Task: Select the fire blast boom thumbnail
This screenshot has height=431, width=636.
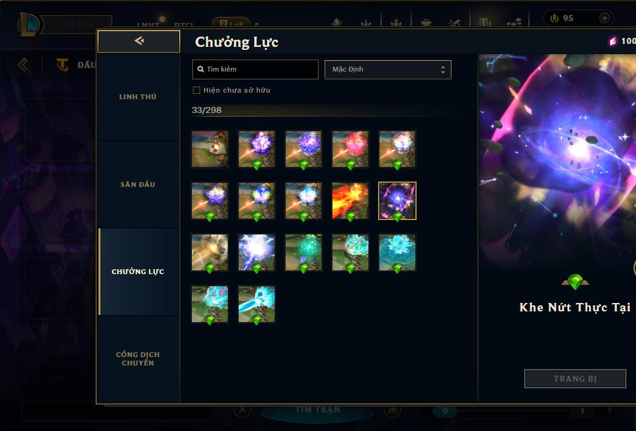Action: coord(350,201)
